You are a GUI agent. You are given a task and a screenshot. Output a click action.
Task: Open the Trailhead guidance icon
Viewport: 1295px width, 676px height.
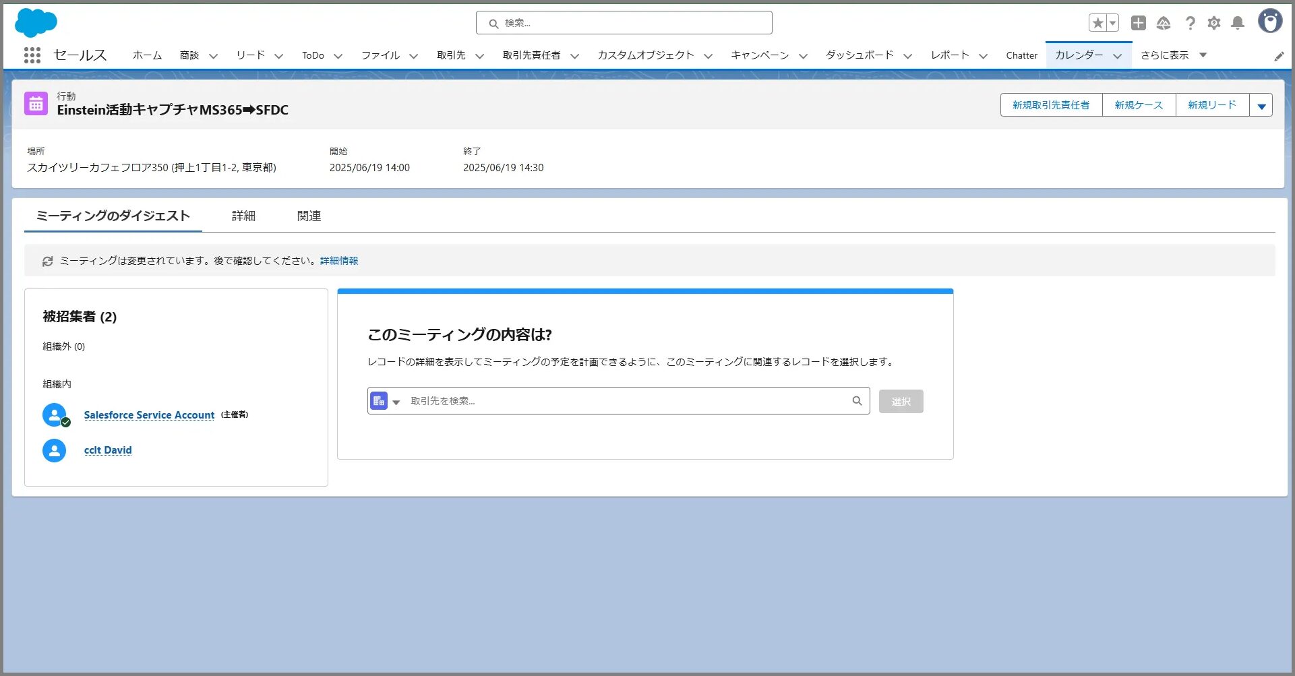point(1164,23)
